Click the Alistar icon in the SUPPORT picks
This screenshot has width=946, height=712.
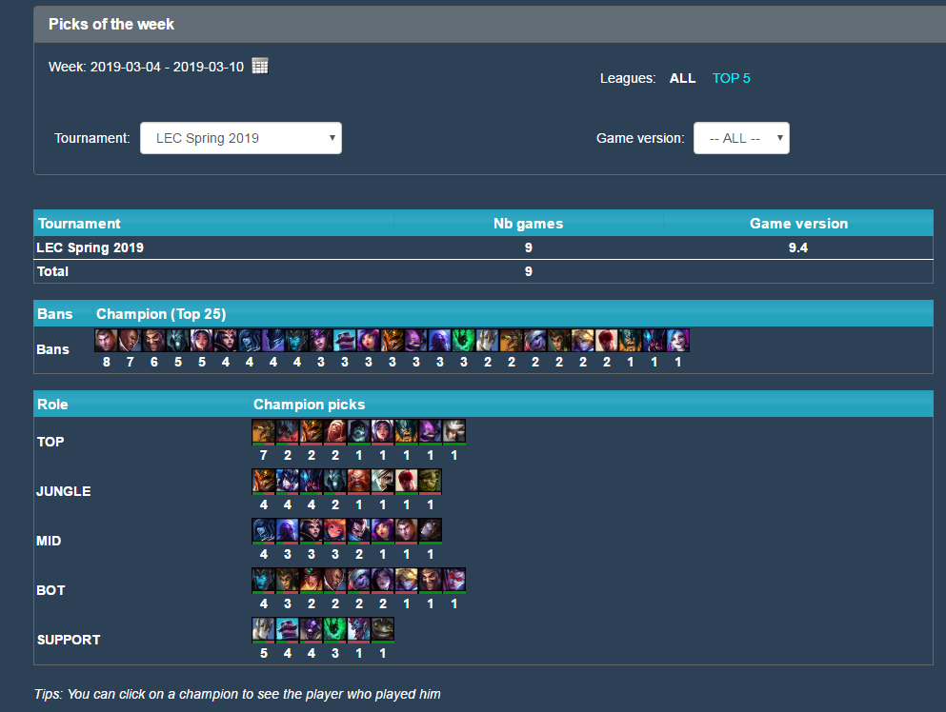pyautogui.click(x=312, y=629)
